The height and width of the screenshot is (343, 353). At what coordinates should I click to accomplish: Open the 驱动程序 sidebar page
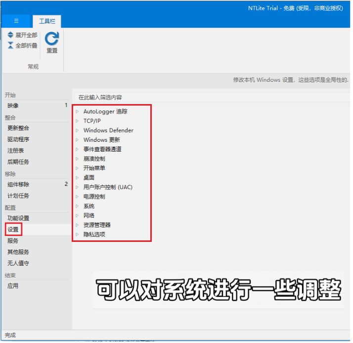click(18, 139)
